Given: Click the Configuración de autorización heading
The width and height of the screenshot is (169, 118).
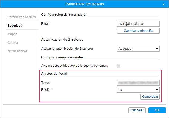Looking at the screenshot, I should (64, 15).
